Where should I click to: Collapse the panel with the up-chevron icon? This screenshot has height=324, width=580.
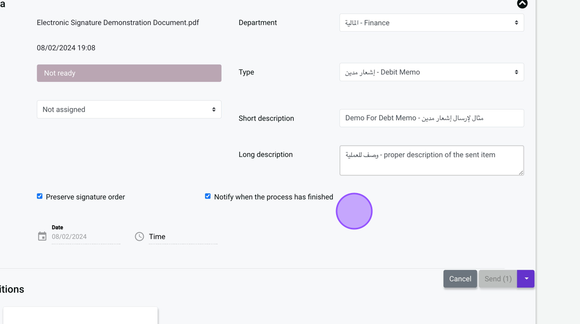[522, 4]
